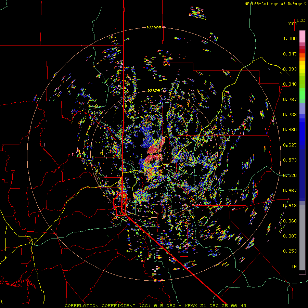Viewport: 308px width, 308px height.
Task: Click the 0.360 legend value
Action: [290, 221]
